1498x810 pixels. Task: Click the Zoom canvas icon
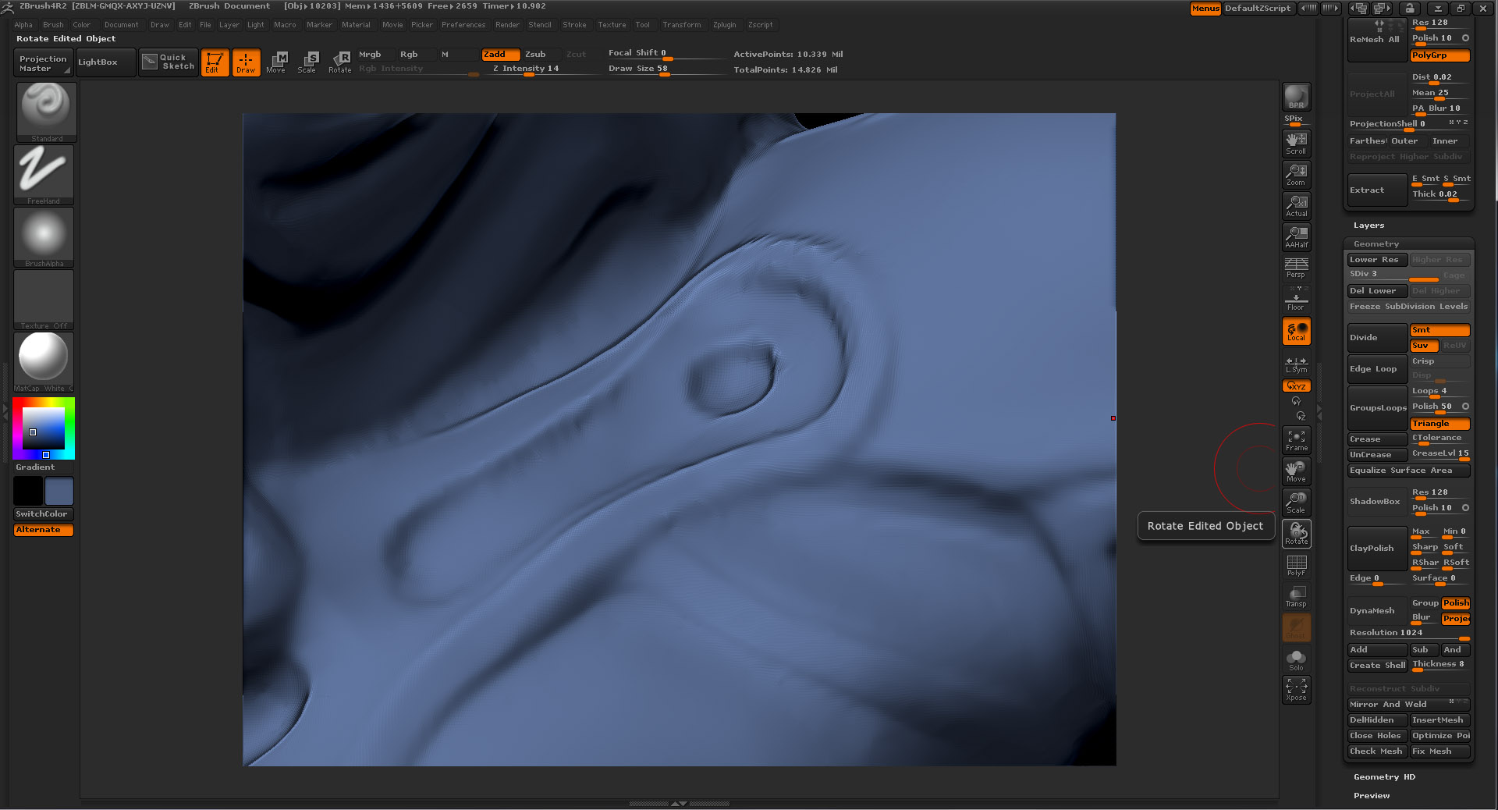pyautogui.click(x=1296, y=174)
